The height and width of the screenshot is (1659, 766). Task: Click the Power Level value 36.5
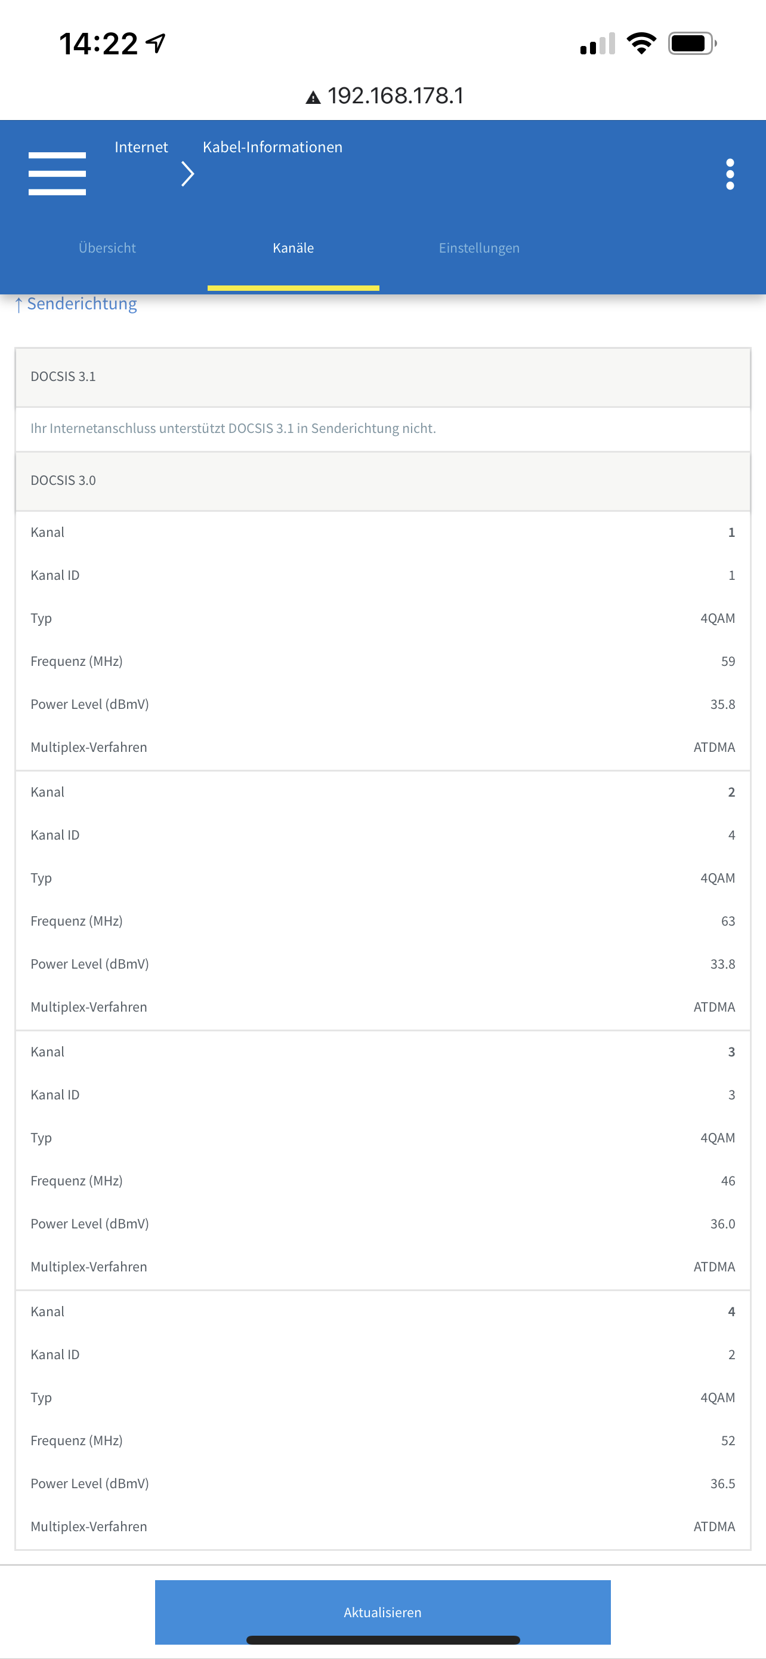coord(722,1483)
